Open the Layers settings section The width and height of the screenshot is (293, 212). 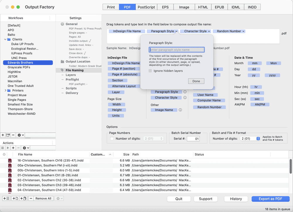point(71,75)
